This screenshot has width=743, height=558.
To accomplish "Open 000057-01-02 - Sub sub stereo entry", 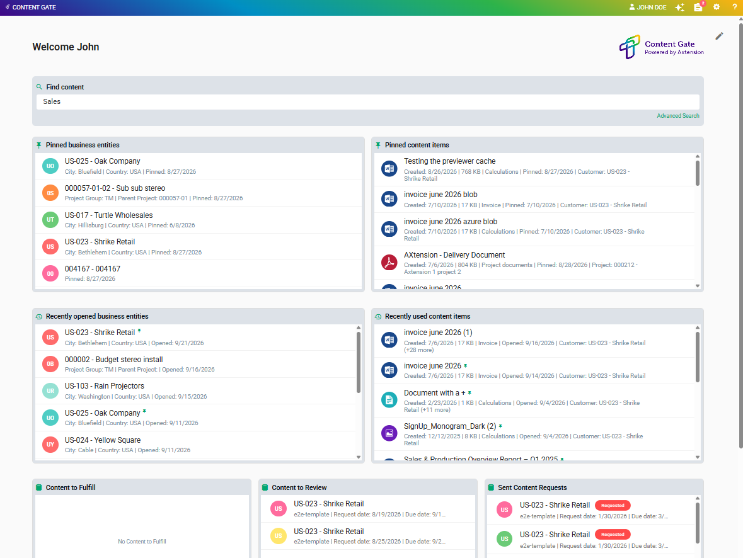I will pos(198,193).
